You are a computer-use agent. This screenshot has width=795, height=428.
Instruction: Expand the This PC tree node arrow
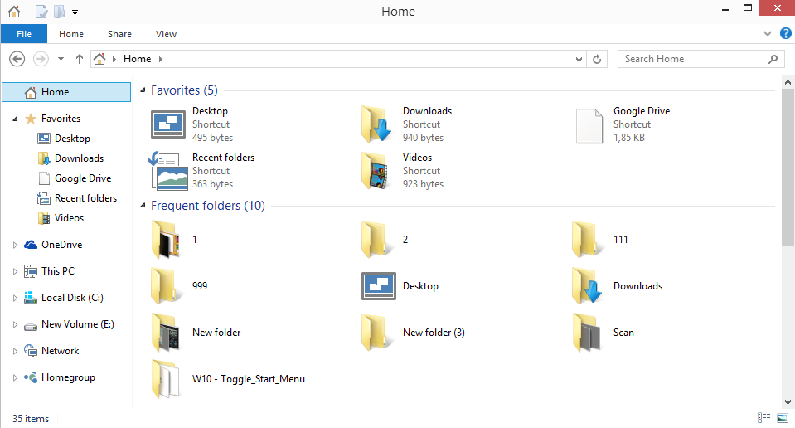point(15,271)
